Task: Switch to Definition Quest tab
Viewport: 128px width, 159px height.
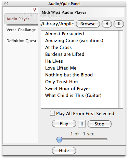Action: pyautogui.click(x=21, y=41)
